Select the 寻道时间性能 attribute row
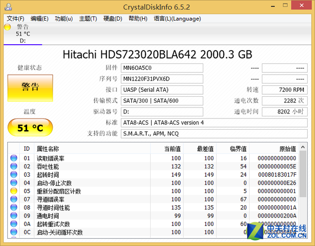This screenshot has height=246, width=315. [154, 207]
